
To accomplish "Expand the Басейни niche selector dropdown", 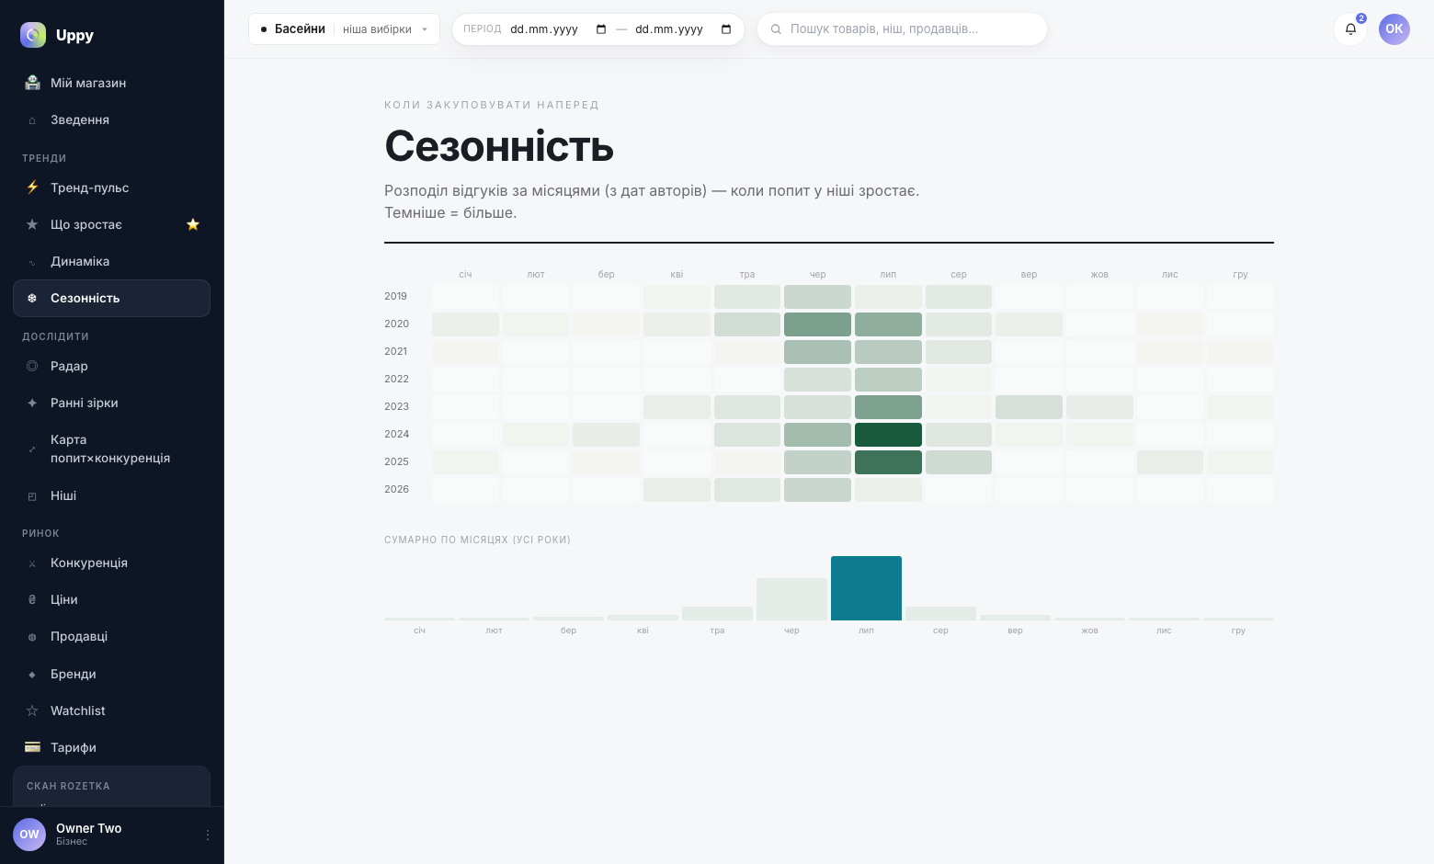I will point(344,28).
